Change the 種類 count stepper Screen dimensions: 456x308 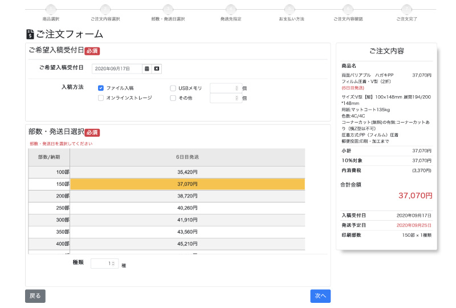click(113, 264)
